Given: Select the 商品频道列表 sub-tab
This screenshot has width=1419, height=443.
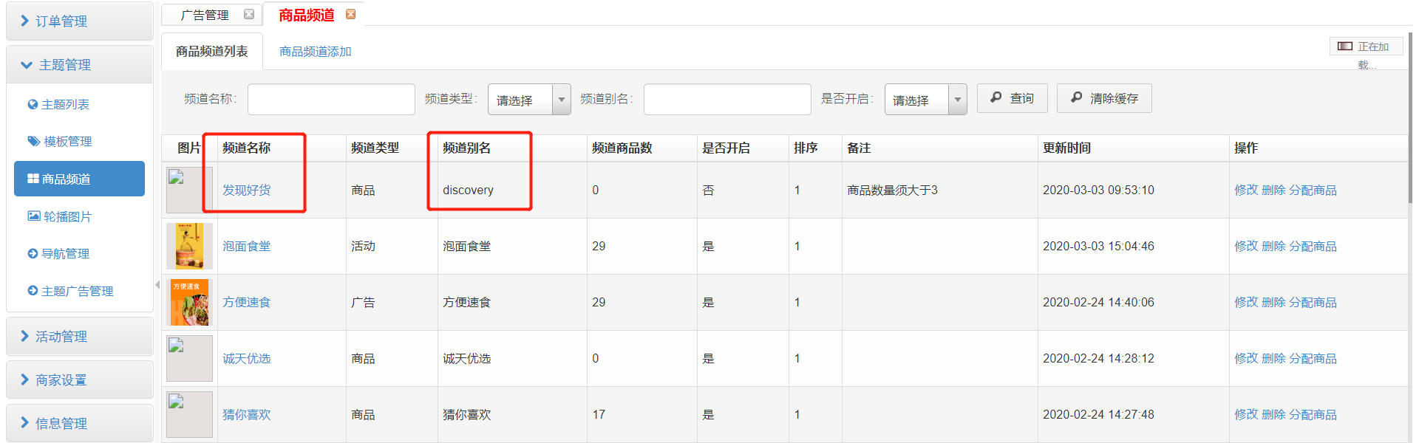Looking at the screenshot, I should pyautogui.click(x=212, y=52).
